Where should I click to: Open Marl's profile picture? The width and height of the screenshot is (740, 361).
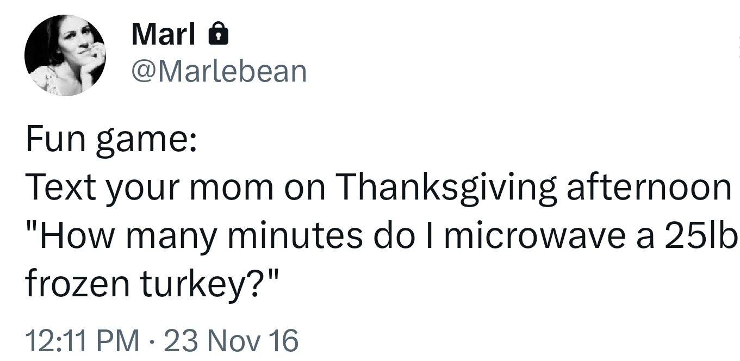(65, 55)
